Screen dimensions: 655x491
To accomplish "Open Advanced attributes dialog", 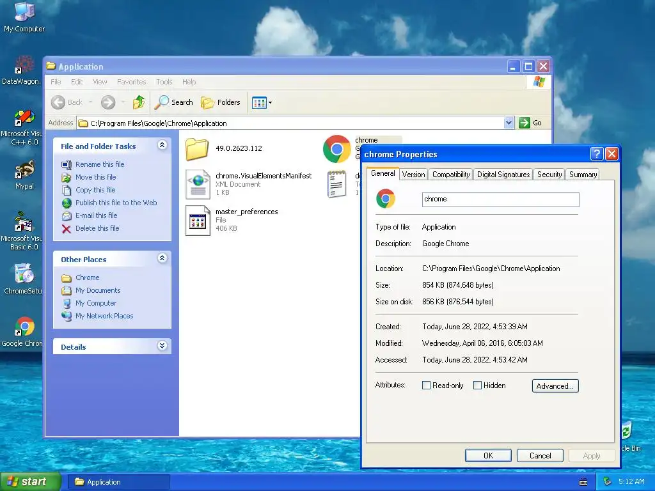I will (x=555, y=386).
